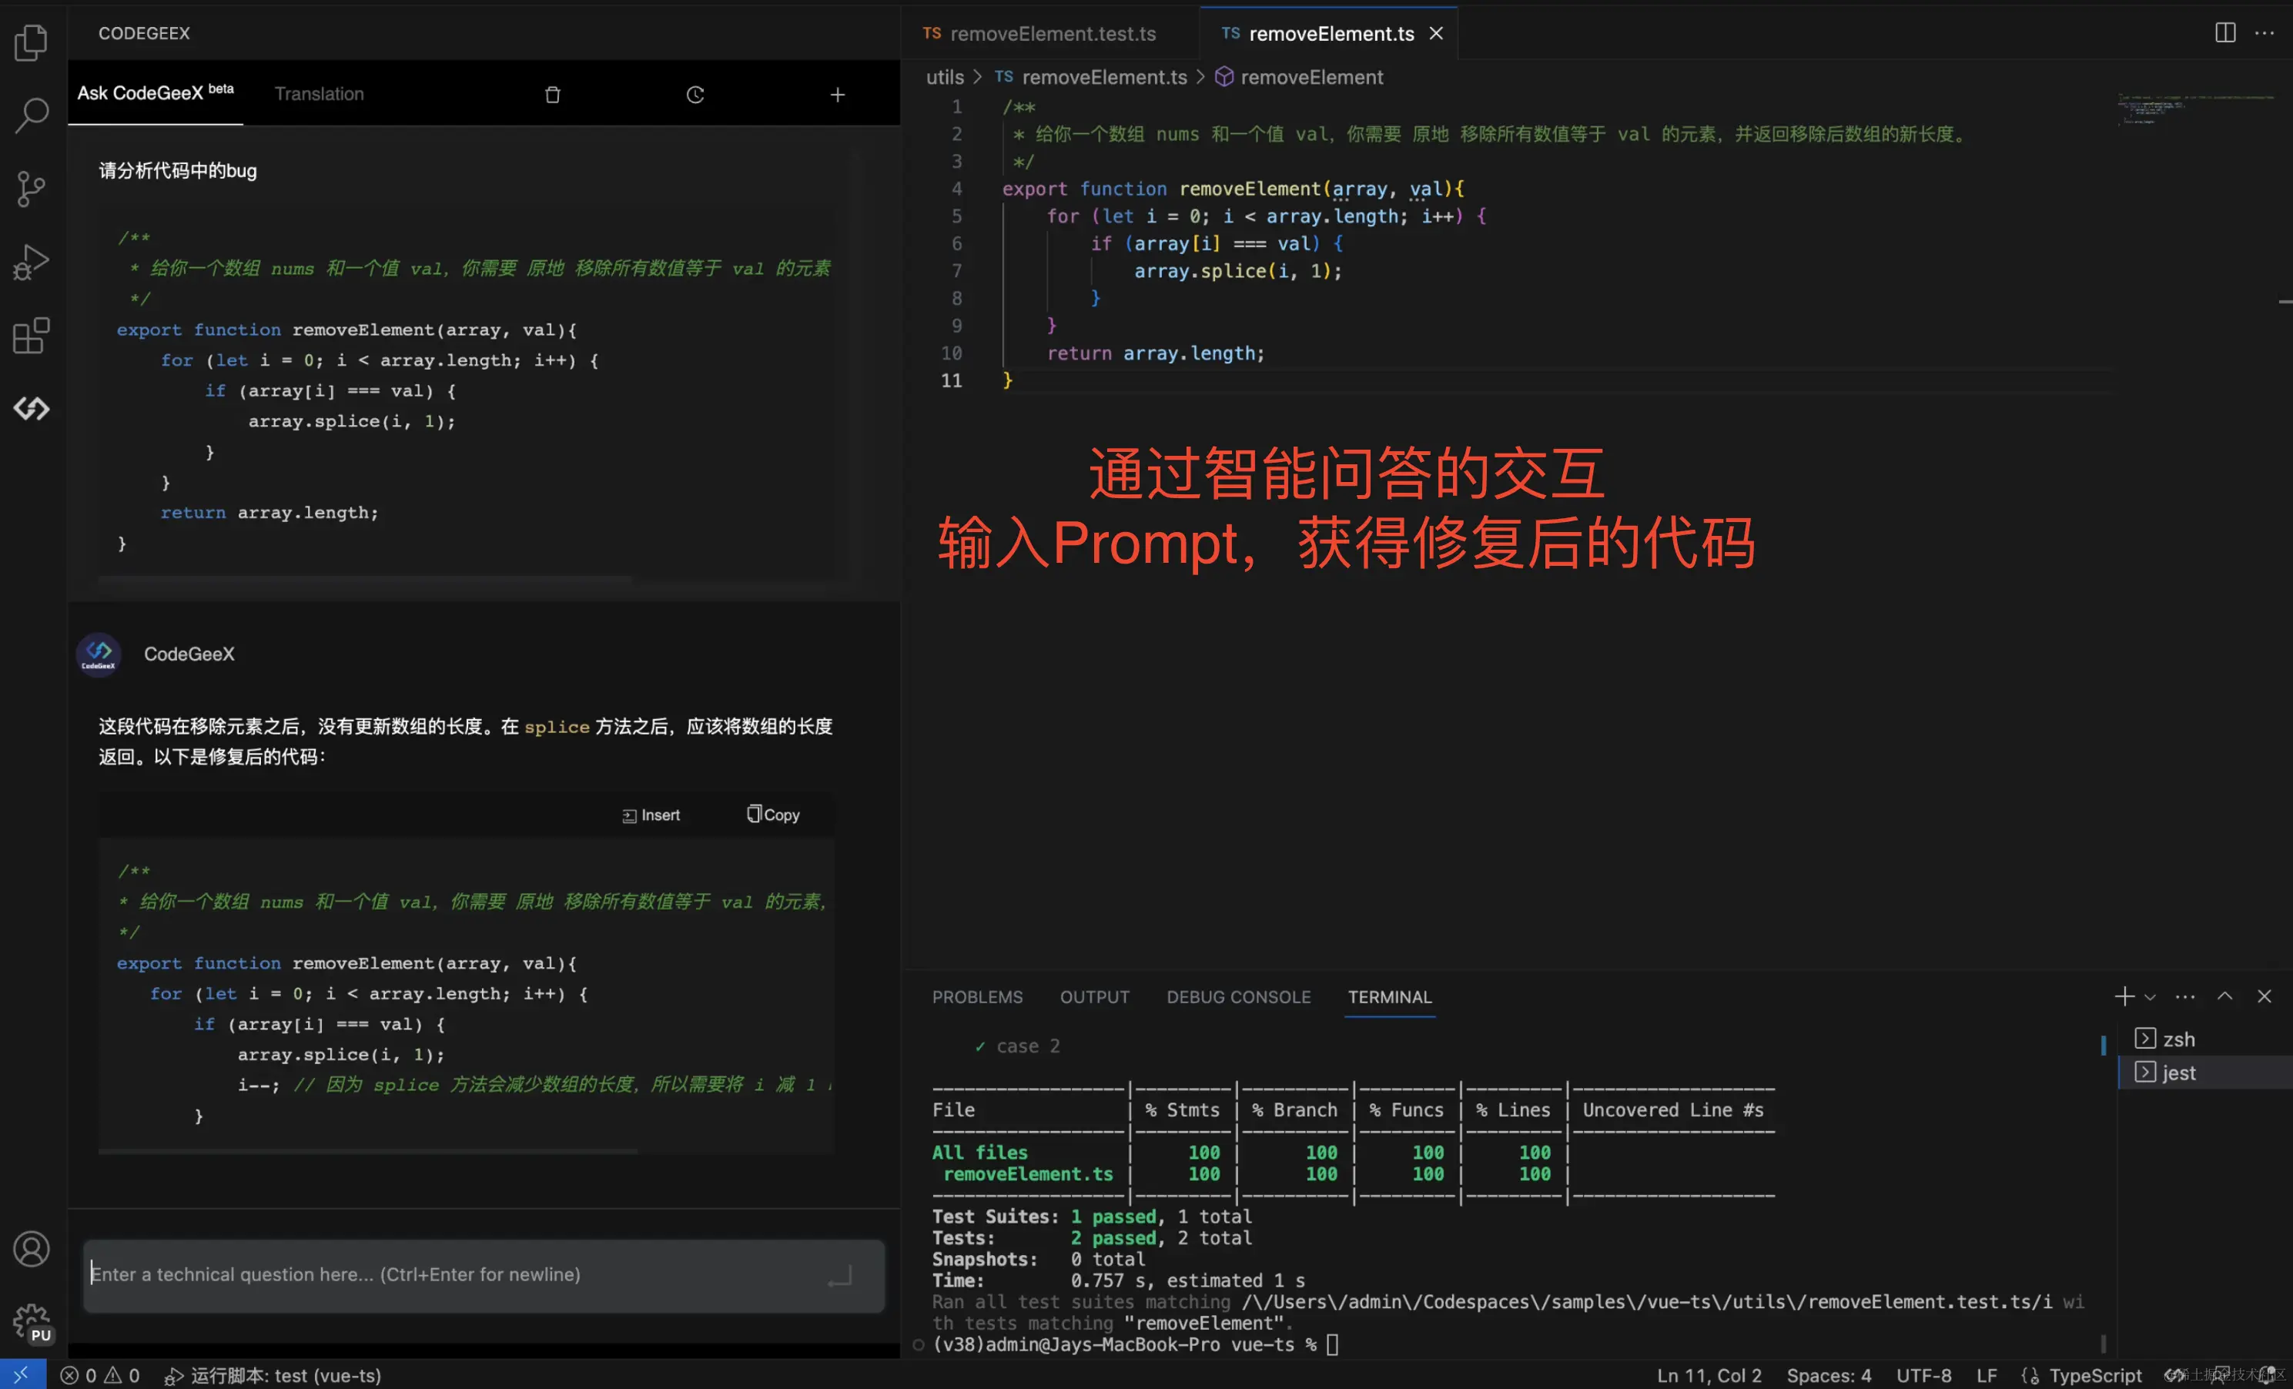Click the Insert code button
Viewport: 2293px width, 1389px height.
coord(651,815)
